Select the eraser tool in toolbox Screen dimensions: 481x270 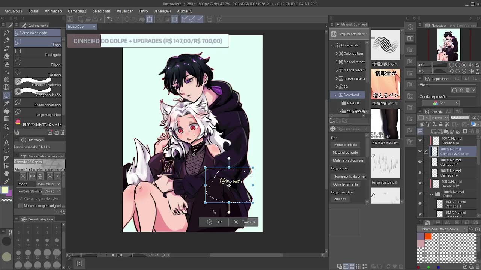pos(6,56)
